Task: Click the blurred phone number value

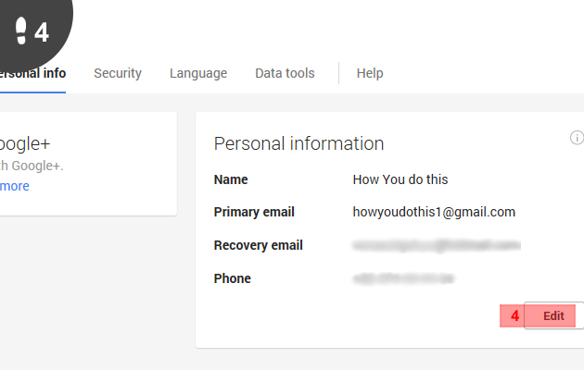Action: [x=403, y=278]
